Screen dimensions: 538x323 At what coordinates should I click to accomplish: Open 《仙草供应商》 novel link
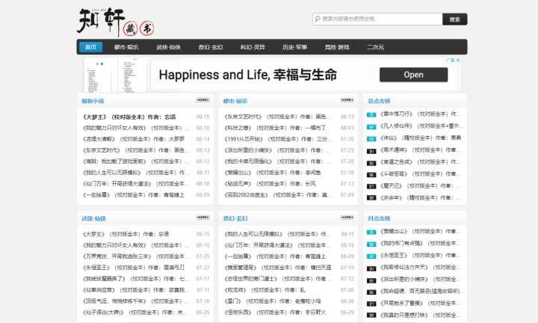pyautogui.click(x=135, y=289)
